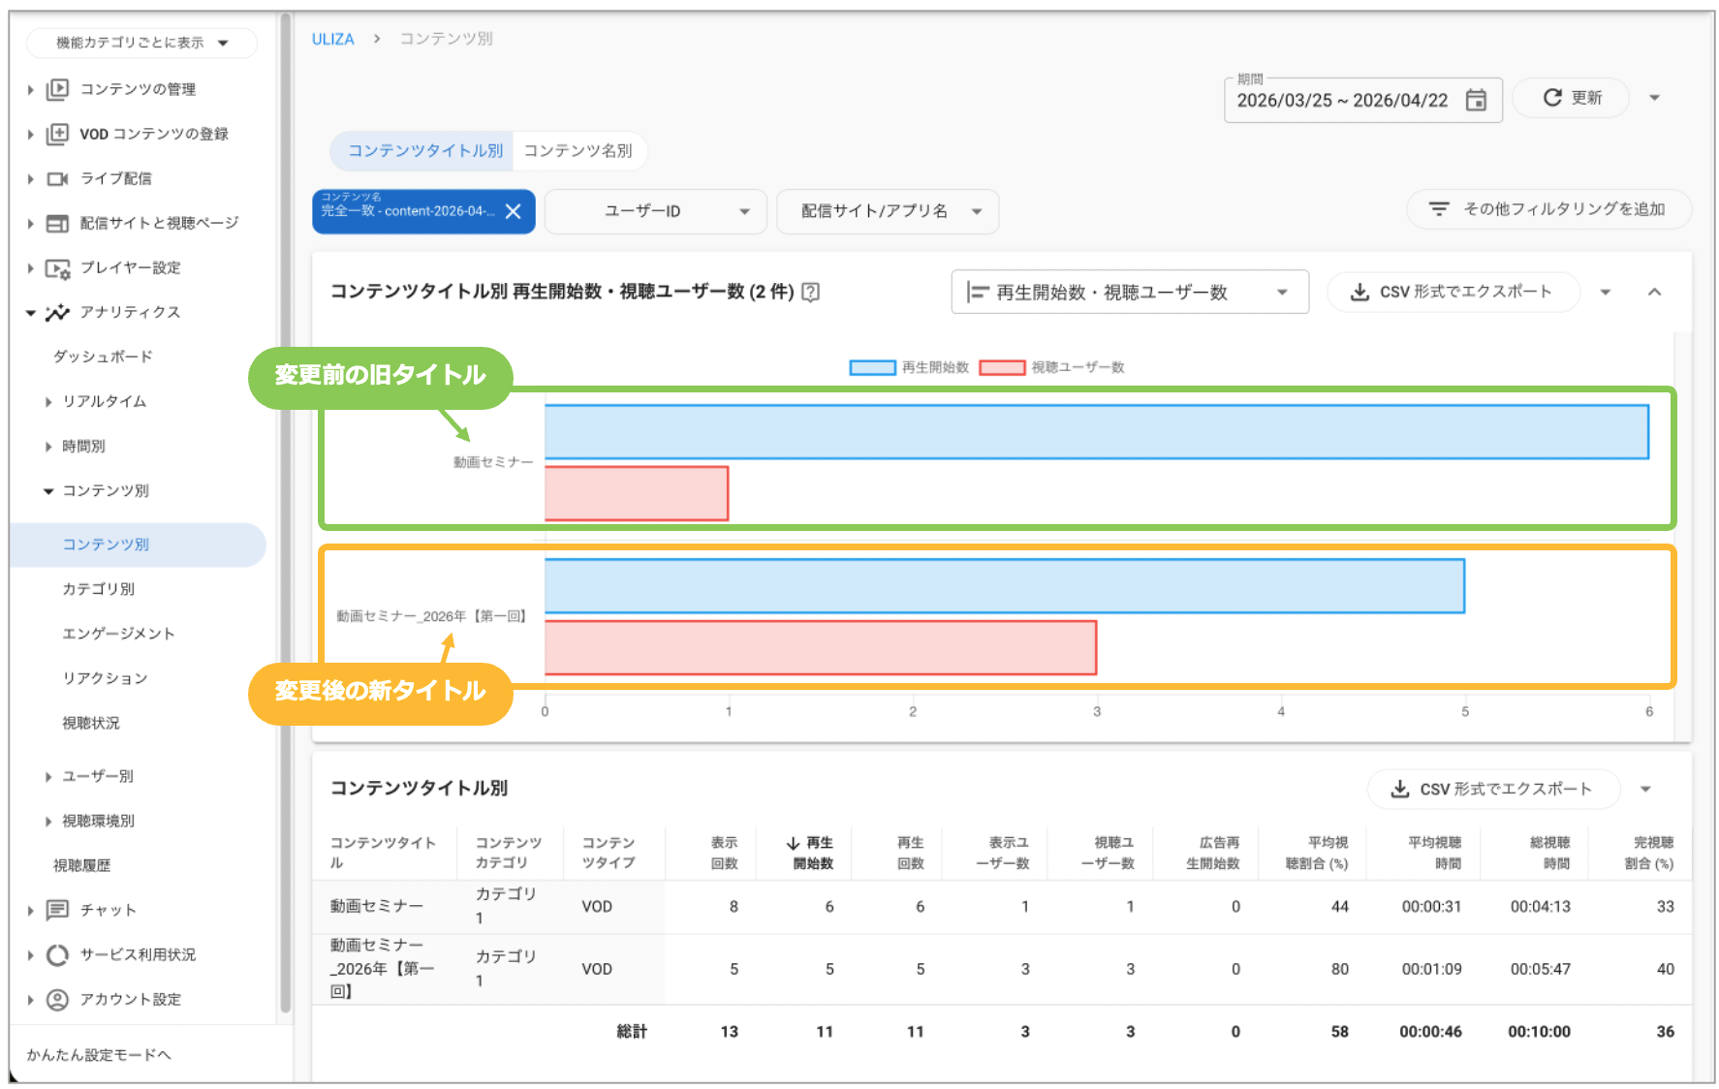Expand the 時間別 tree item
Image resolution: width=1719 pixels, height=1089 pixels.
pos(48,447)
